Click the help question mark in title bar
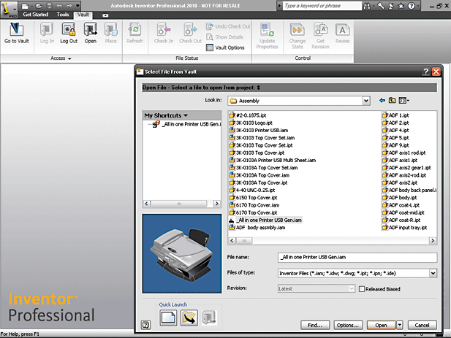This screenshot has width=451, height=338. (x=412, y=6)
